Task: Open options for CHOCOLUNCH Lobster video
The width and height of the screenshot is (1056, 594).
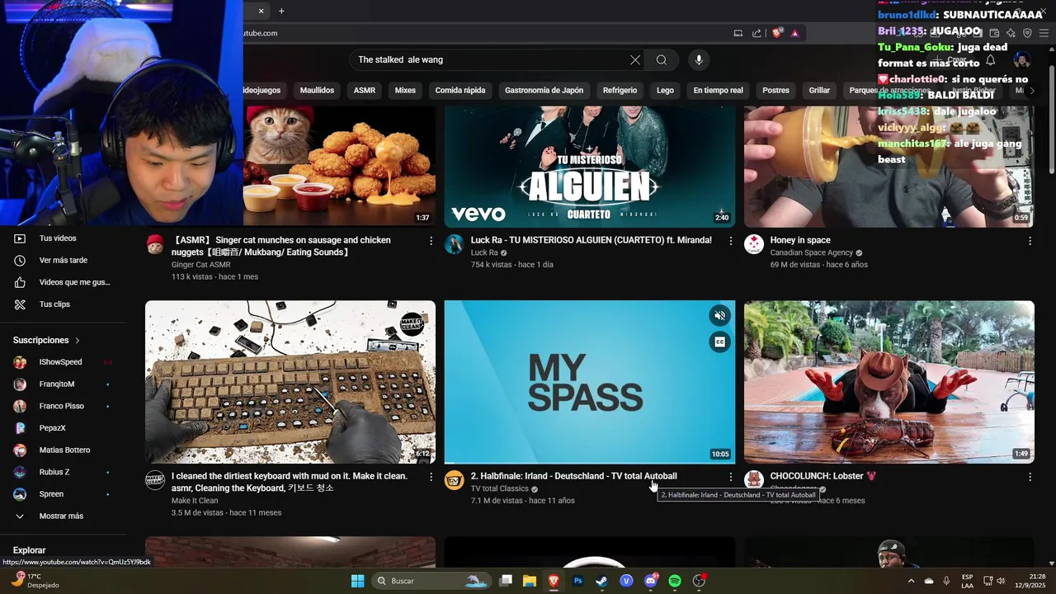Action: point(1030,477)
